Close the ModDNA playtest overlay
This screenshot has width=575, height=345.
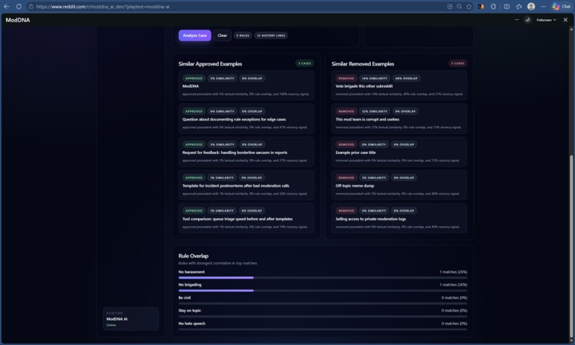point(566,20)
